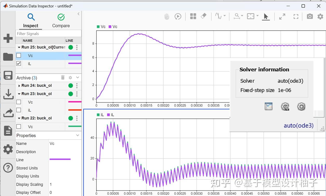326x196 pixels.
Task: Check the Vc signal under Run 22
Action: tap(19, 127)
